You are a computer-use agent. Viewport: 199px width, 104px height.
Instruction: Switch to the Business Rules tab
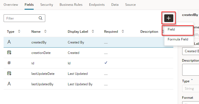click(71, 5)
